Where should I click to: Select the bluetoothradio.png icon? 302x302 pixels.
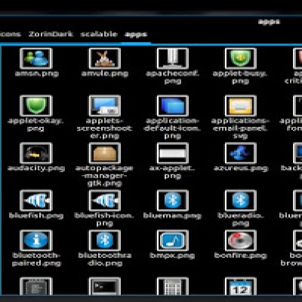(104, 240)
